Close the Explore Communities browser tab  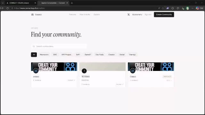pyautogui.click(x=67, y=3)
